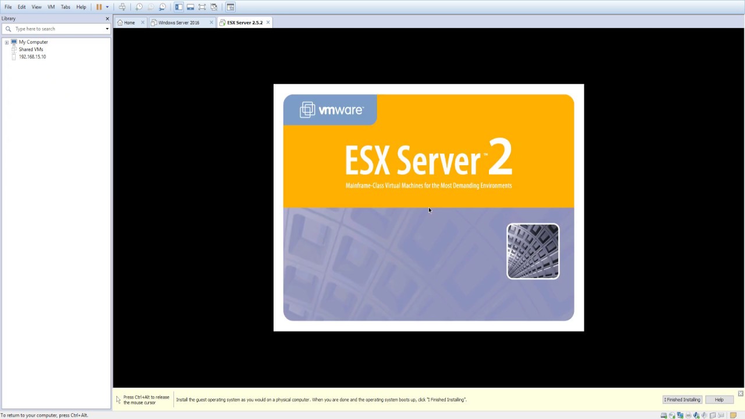Click the 192.168.15.10 server icon
This screenshot has height=419, width=745.
click(x=14, y=57)
